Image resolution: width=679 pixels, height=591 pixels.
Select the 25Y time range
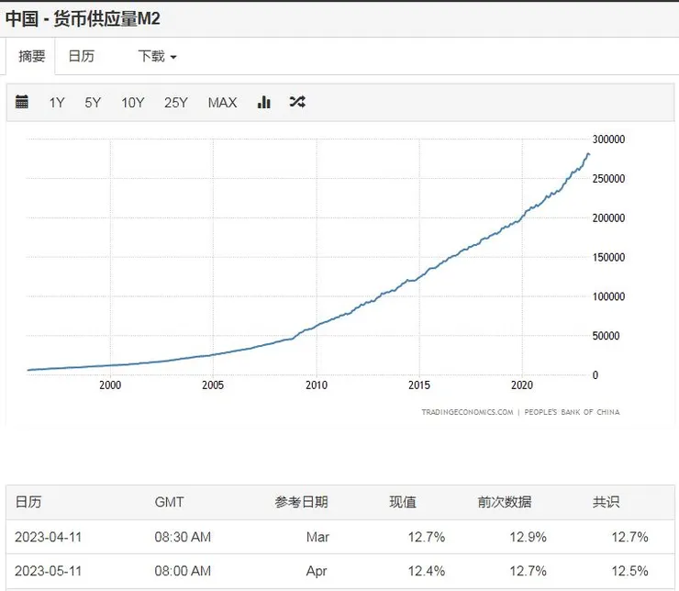[176, 103]
